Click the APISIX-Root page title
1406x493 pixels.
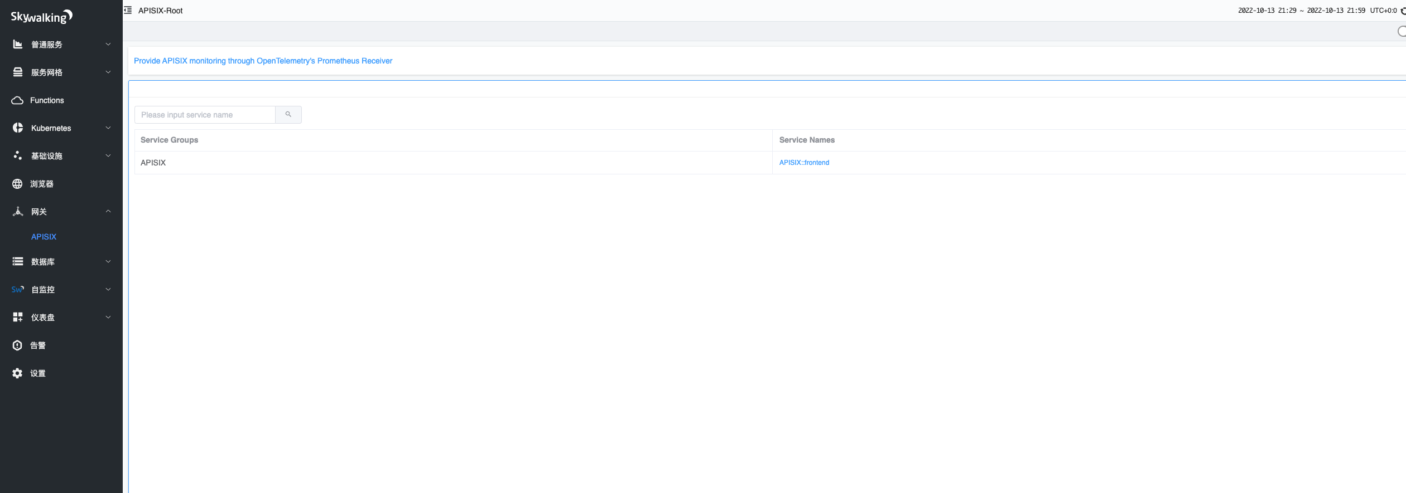click(160, 11)
